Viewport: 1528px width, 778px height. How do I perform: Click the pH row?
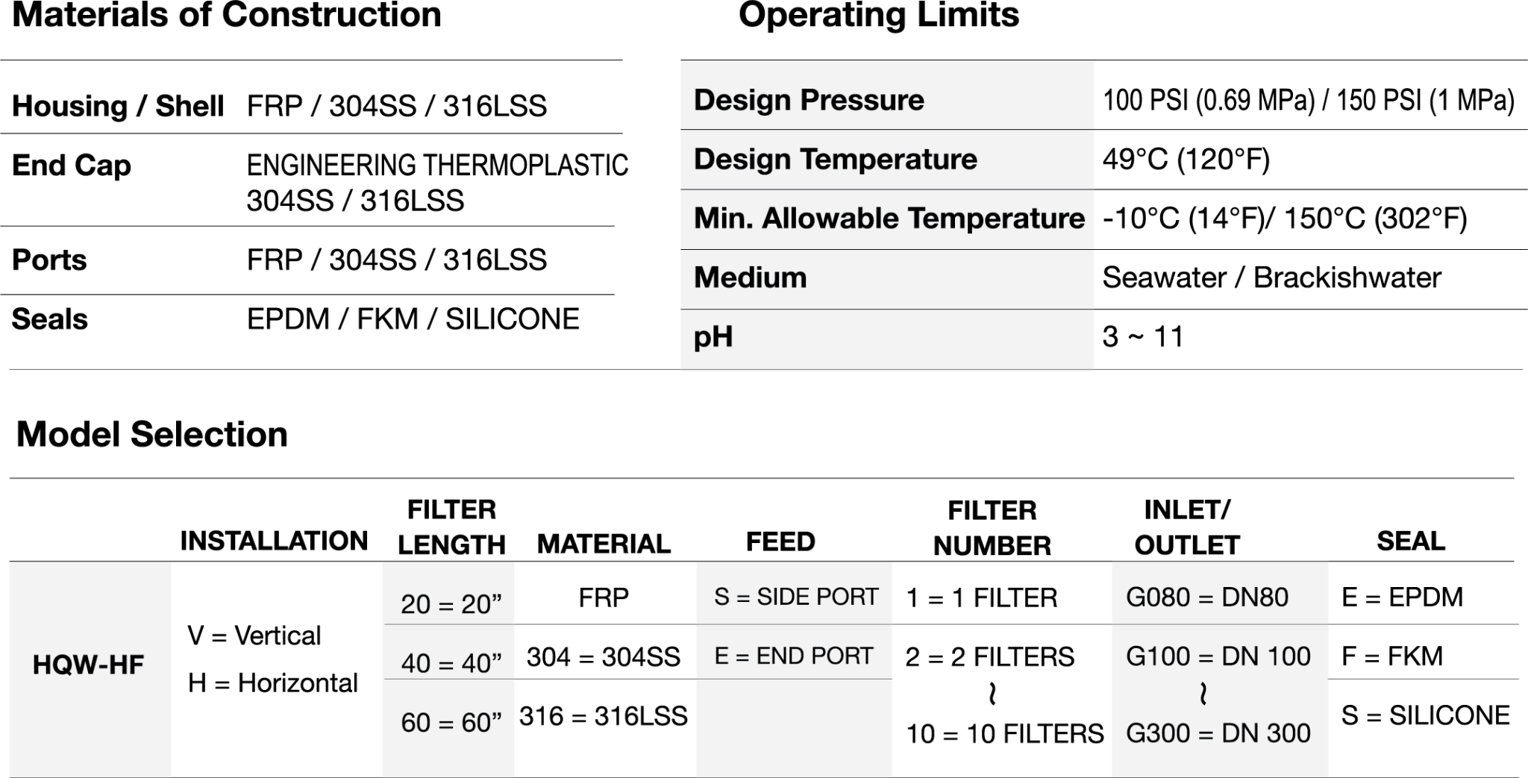pyautogui.click(x=886, y=338)
